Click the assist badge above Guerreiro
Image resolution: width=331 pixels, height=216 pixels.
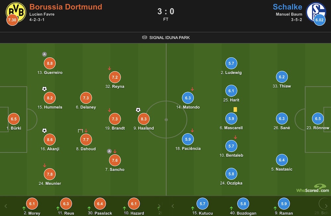[x=44, y=54]
